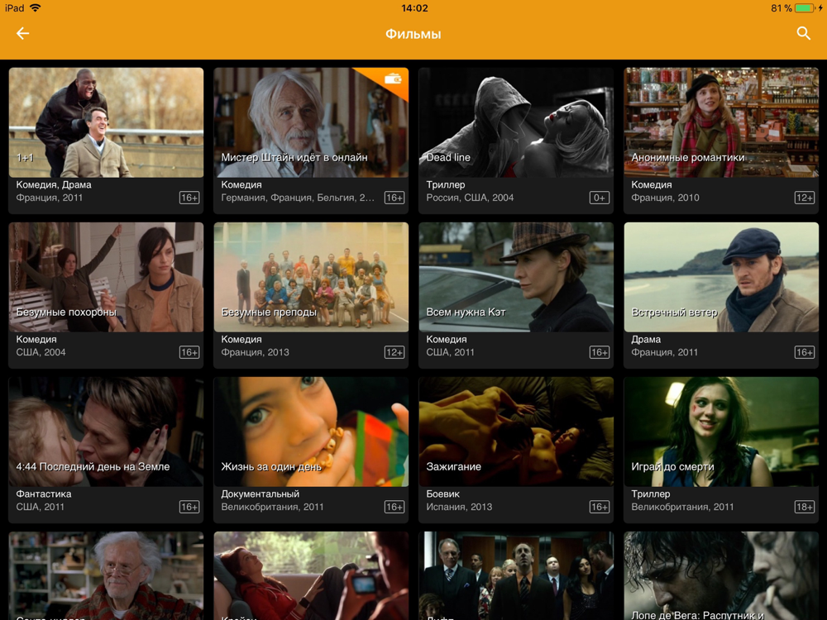Tap the 0+ rating badge for Dead line
The height and width of the screenshot is (620, 827).
pyautogui.click(x=600, y=198)
